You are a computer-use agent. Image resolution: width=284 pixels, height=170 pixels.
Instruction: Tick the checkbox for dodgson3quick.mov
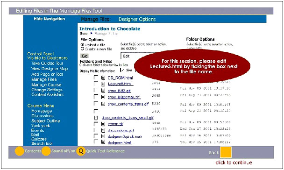96,136
